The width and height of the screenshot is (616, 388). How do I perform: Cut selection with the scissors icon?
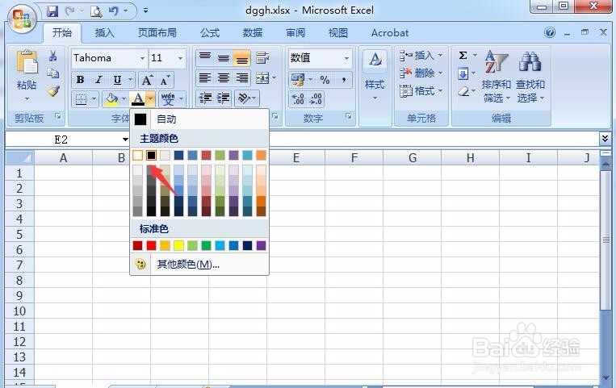pos(53,56)
